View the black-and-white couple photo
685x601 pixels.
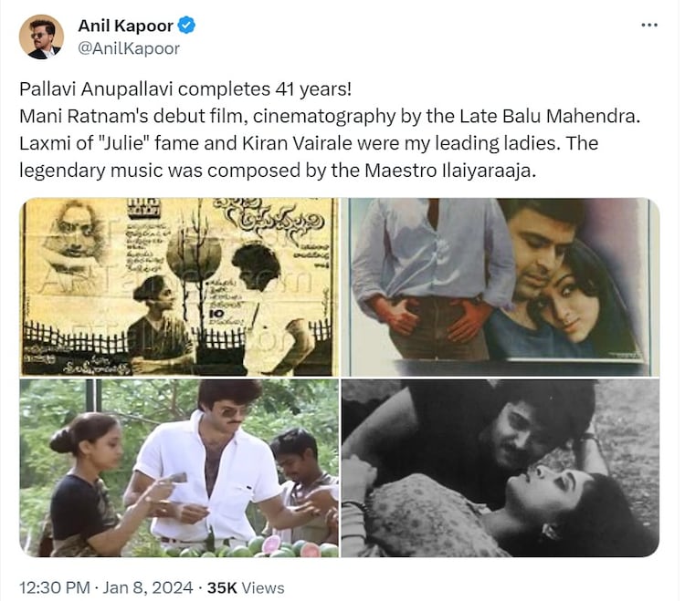coord(501,468)
